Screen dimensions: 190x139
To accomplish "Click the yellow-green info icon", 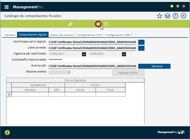I will 7,132.
